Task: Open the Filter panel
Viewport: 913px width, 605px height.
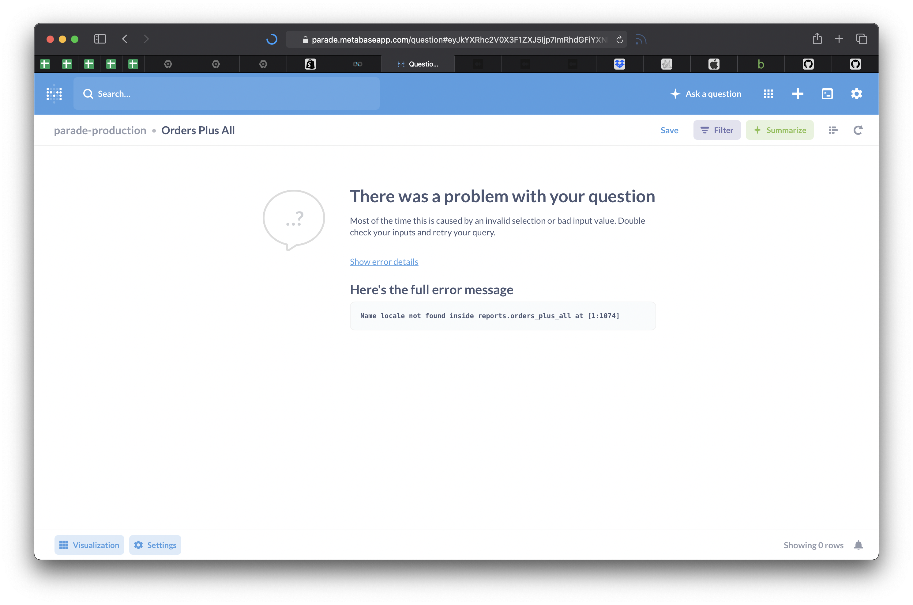Action: 716,130
